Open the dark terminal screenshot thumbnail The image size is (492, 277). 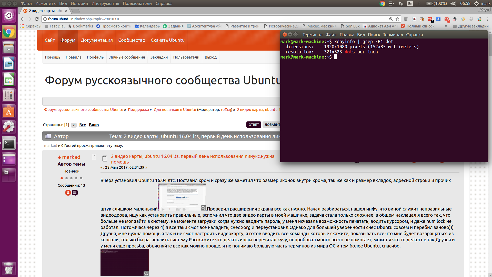(x=124, y=262)
